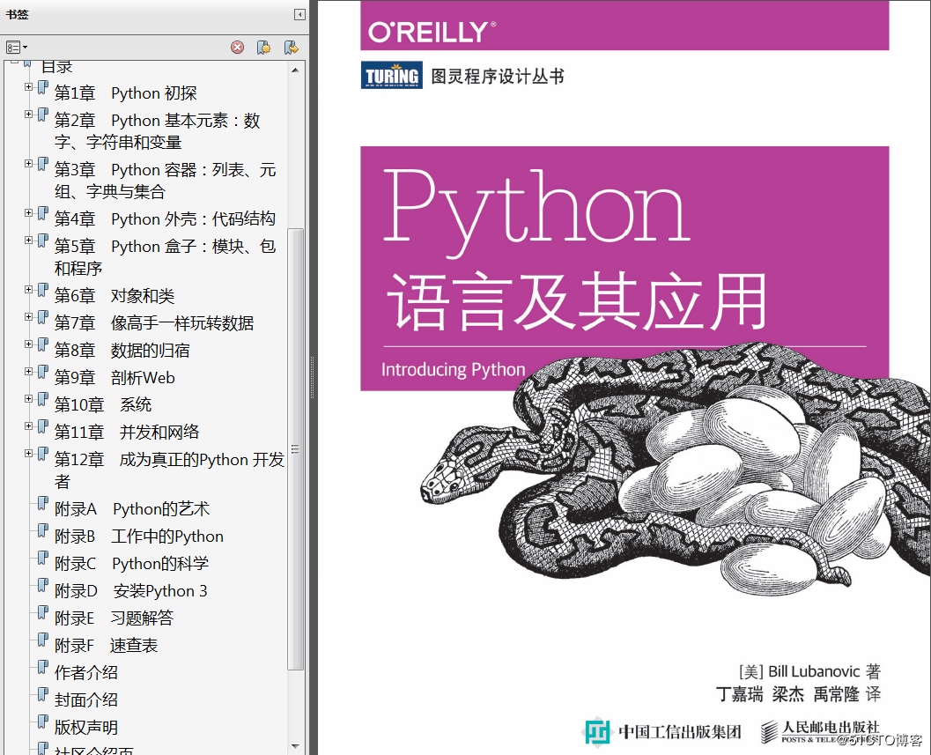
Task: Expand the 第9章 剖析Web bookmark
Action: [x=28, y=371]
